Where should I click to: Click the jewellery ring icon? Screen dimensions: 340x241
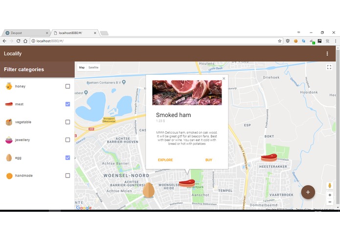point(9,140)
